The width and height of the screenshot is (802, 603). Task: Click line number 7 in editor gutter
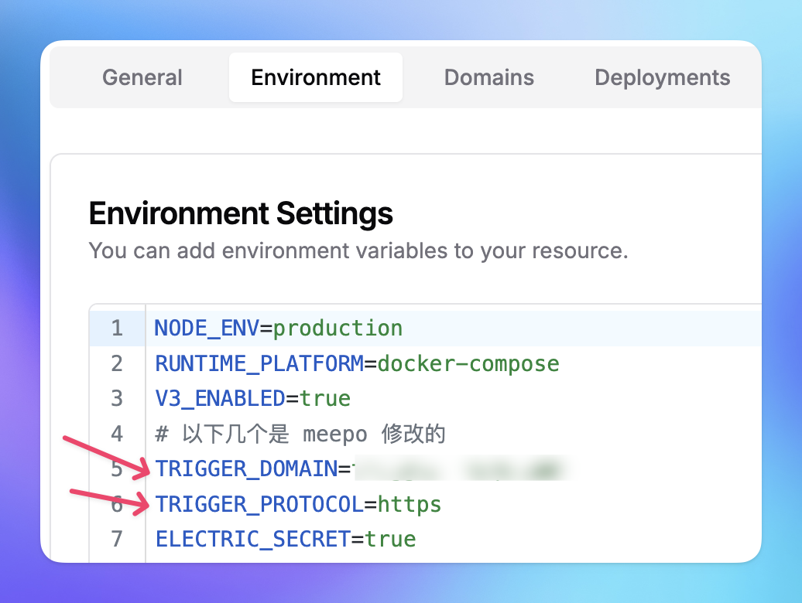coord(117,539)
